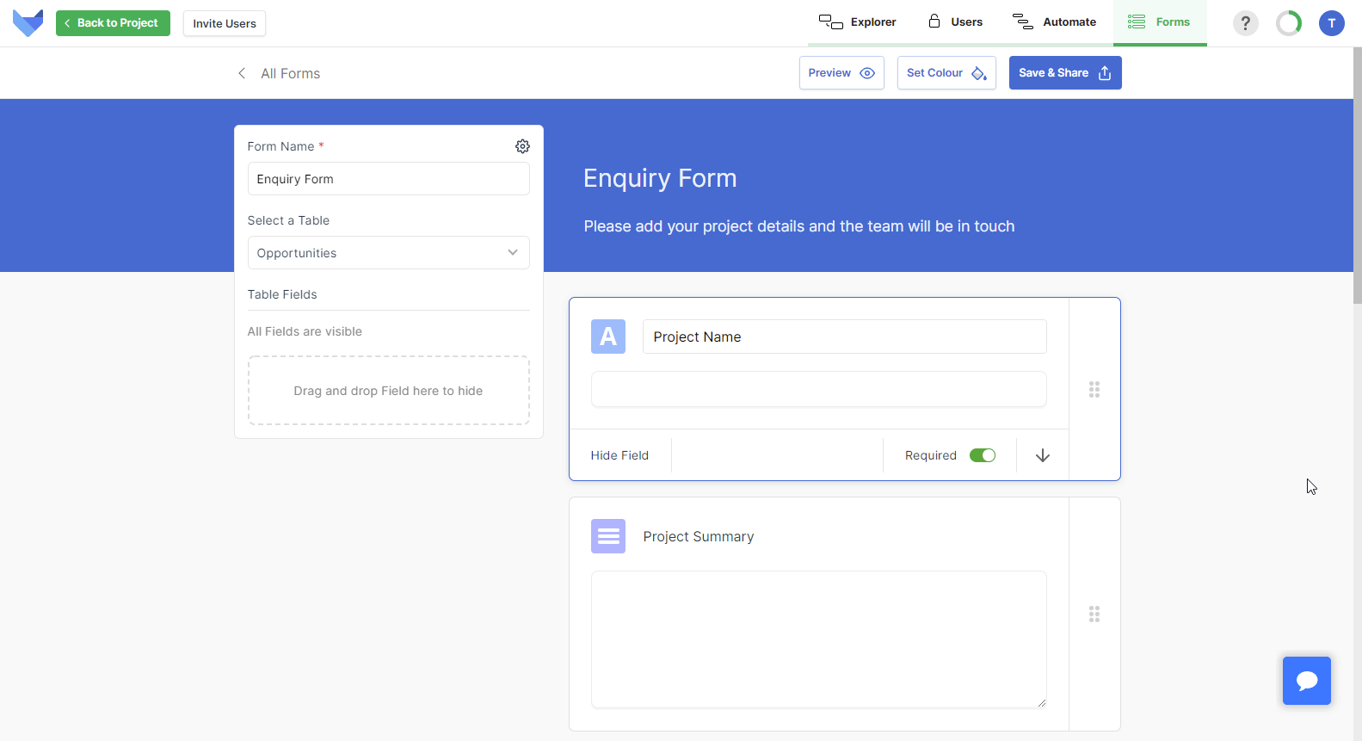1362x741 pixels.
Task: Click the long text icon for Project Summary
Action: click(x=608, y=536)
